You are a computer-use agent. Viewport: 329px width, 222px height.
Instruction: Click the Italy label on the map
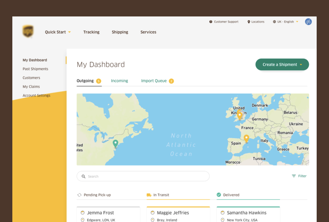click(x=264, y=141)
